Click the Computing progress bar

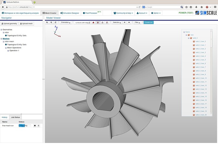pyautogui.click(x=23, y=126)
